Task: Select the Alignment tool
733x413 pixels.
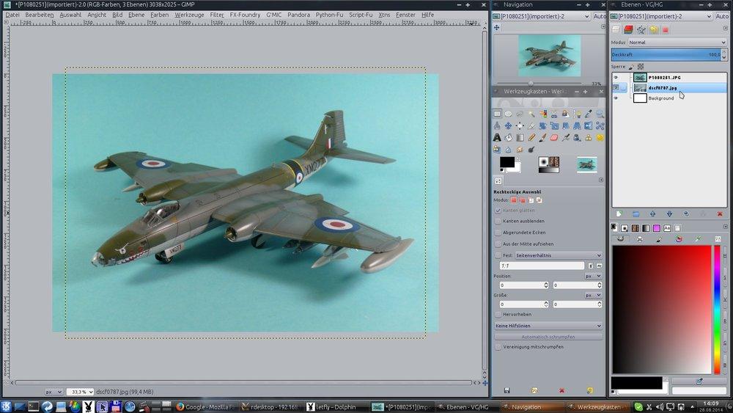Action: [x=520, y=126]
